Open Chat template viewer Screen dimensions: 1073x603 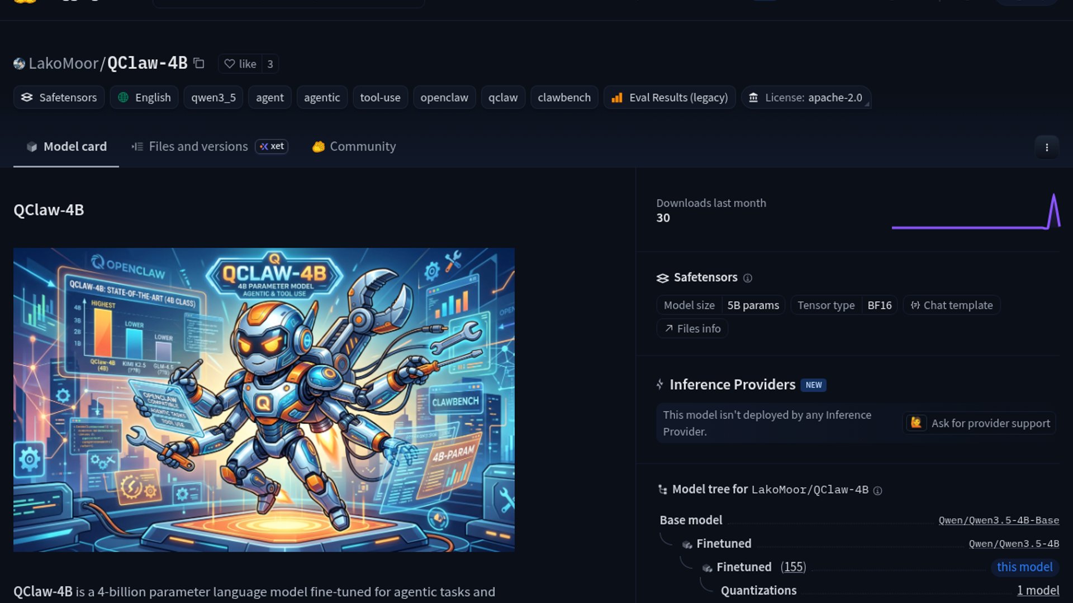coord(952,305)
